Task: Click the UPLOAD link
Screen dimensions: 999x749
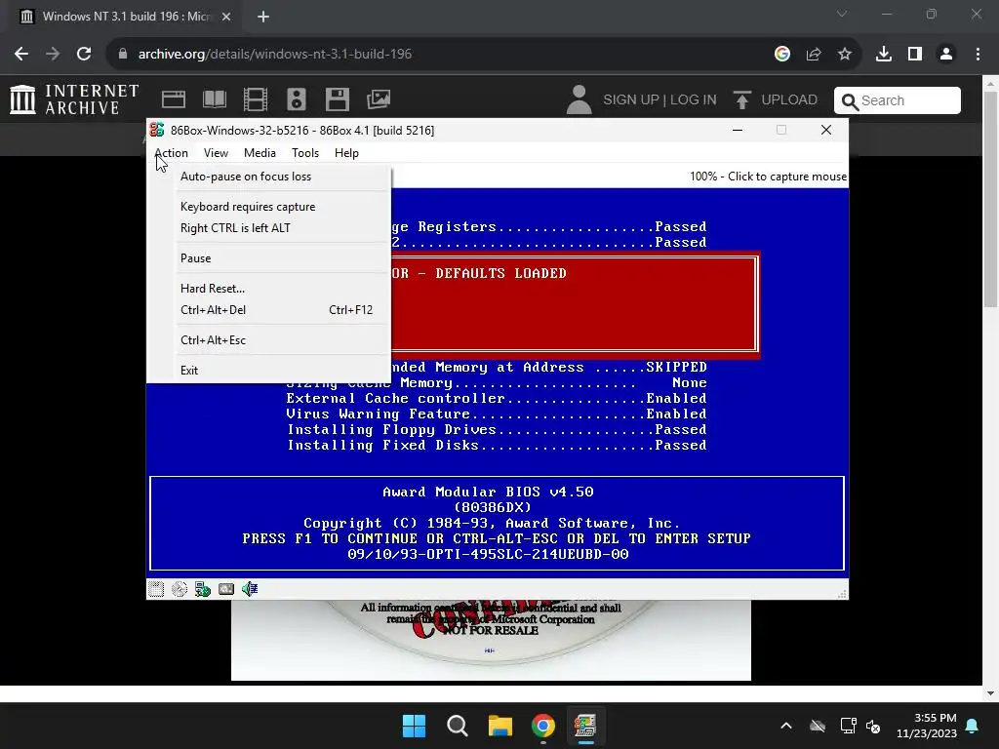Action: 789,100
